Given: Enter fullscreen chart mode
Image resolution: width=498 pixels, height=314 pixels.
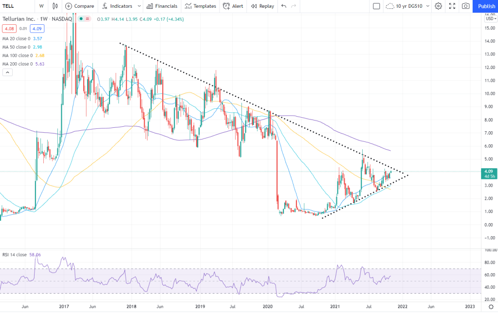Looking at the screenshot, I should (452, 6).
